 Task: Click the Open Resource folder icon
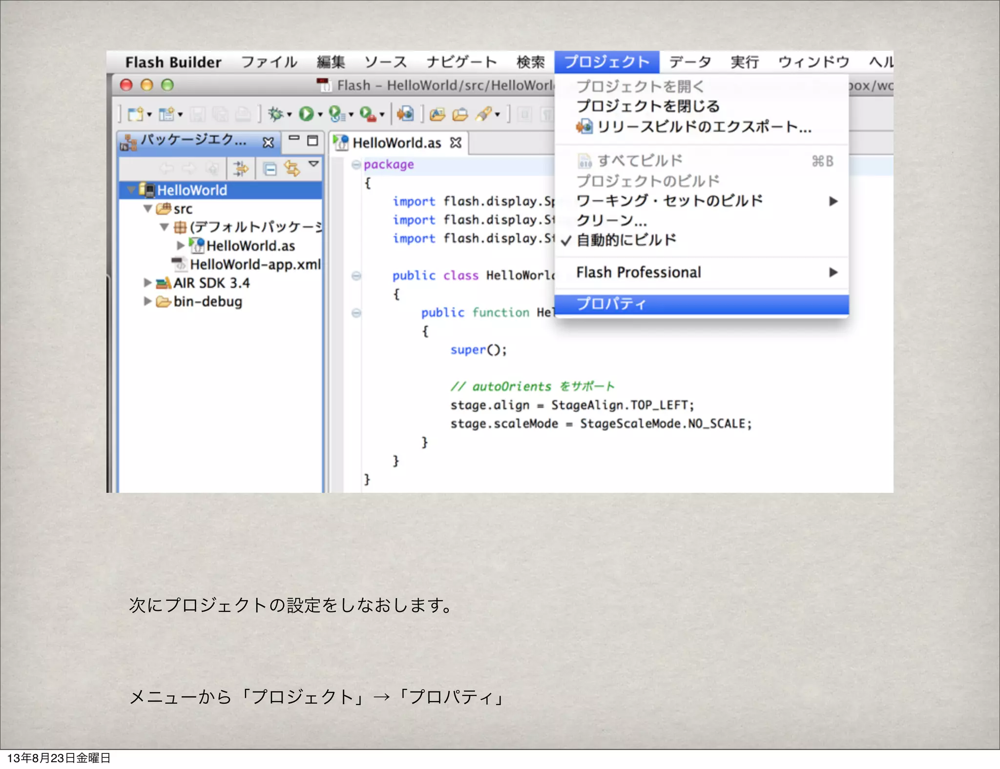click(x=460, y=114)
